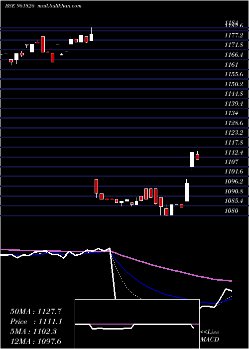Click the Price : 1111.1 readout
The height and width of the screenshot is (349, 249).
pyautogui.click(x=36, y=322)
